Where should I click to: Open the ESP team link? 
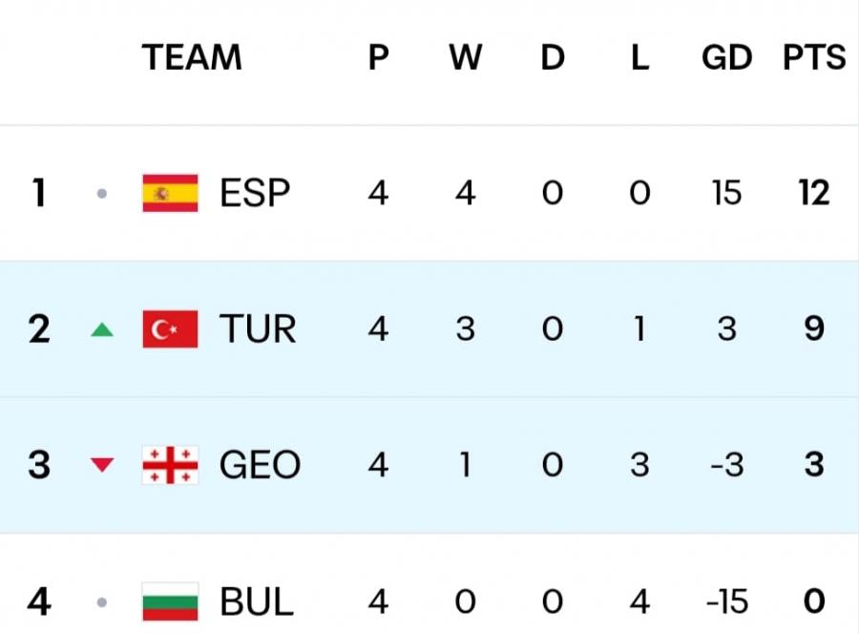pos(255,194)
